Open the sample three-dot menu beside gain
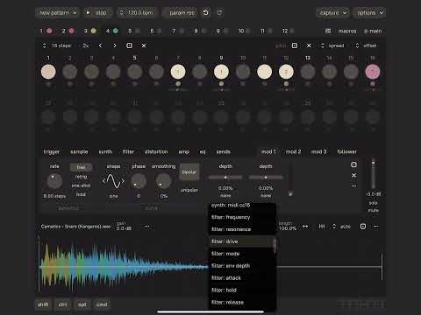The height and width of the screenshot is (315, 421). pyautogui.click(x=146, y=227)
